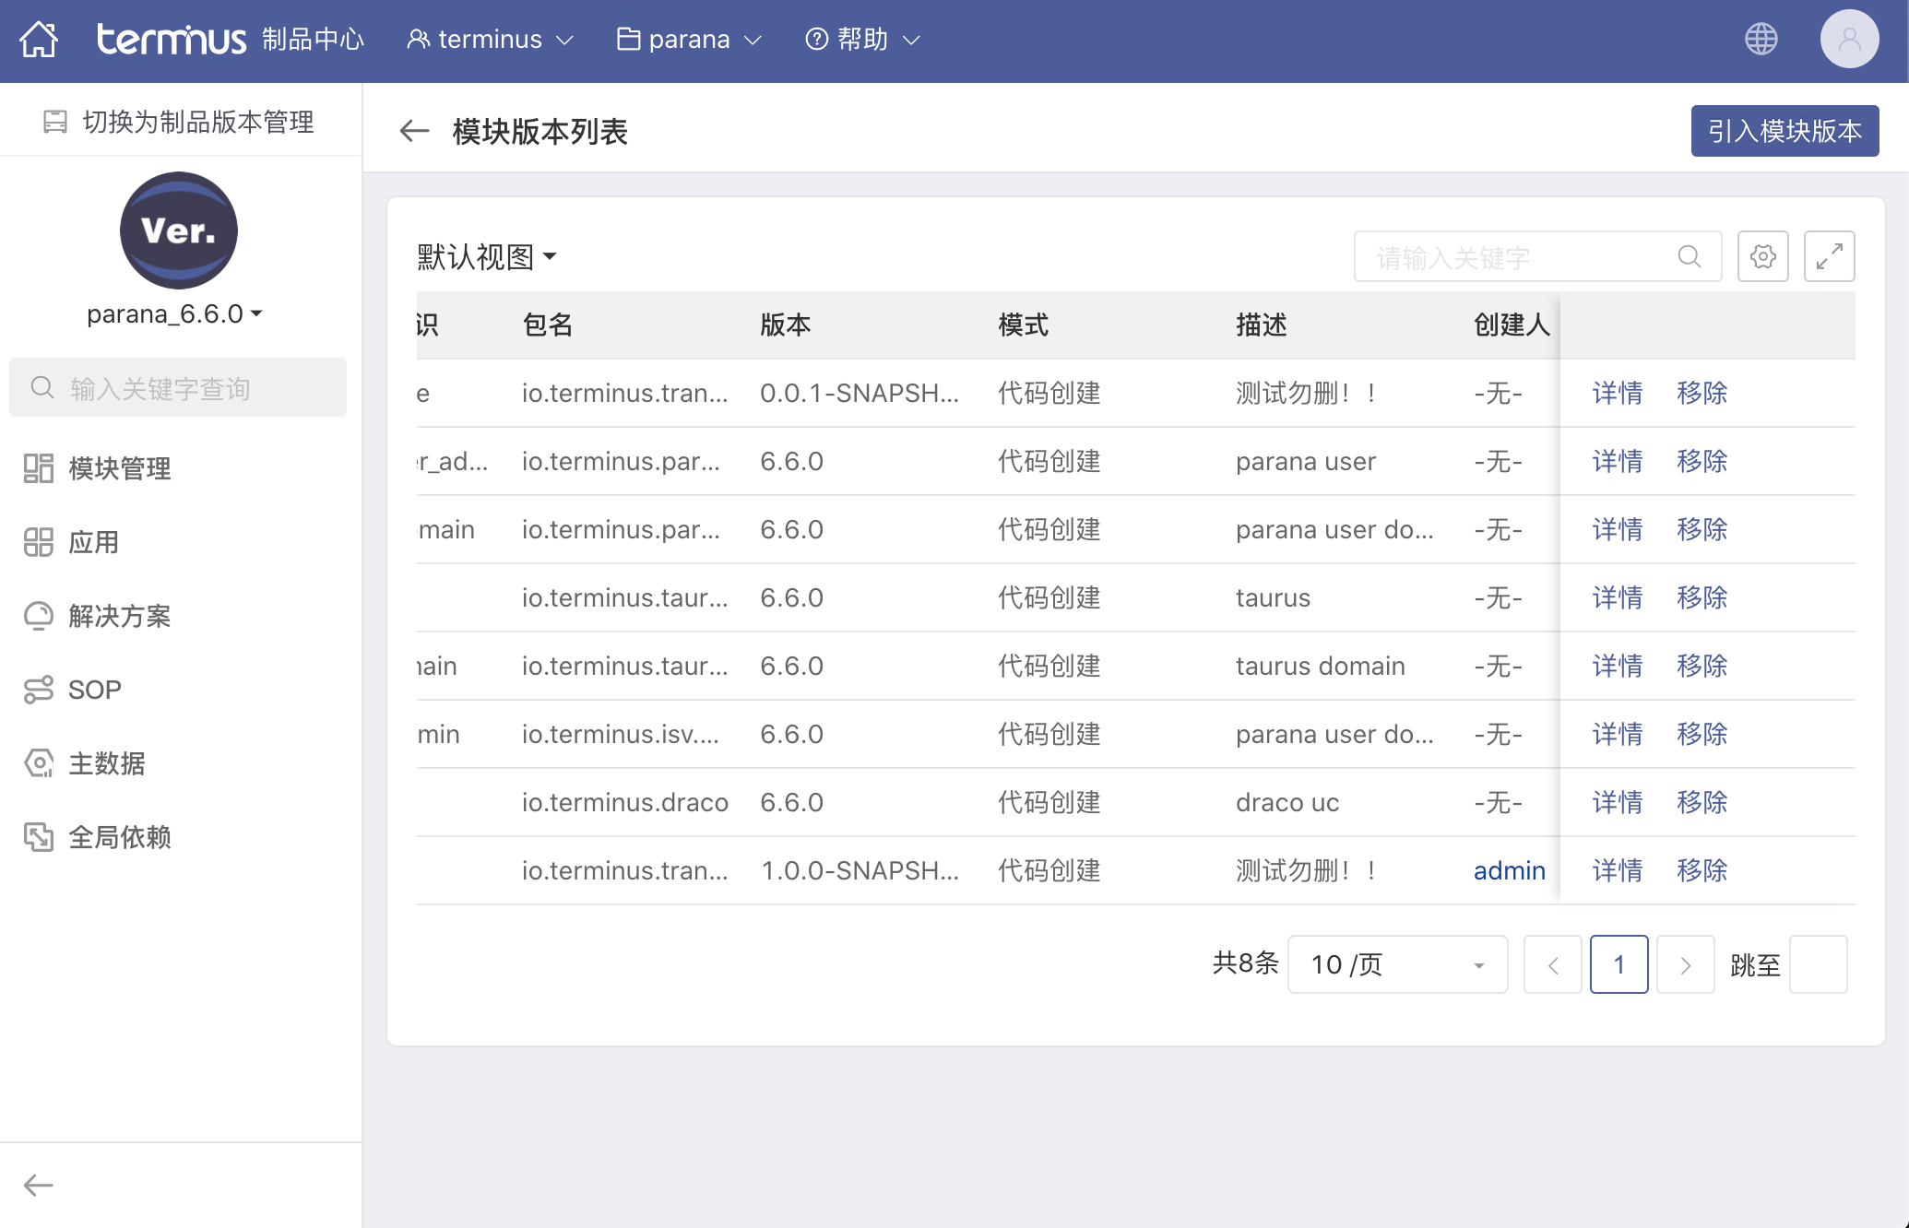The image size is (1909, 1228).
Task: Click 移除 for the 1.0.0-SNAPSH... row
Action: (1702, 870)
